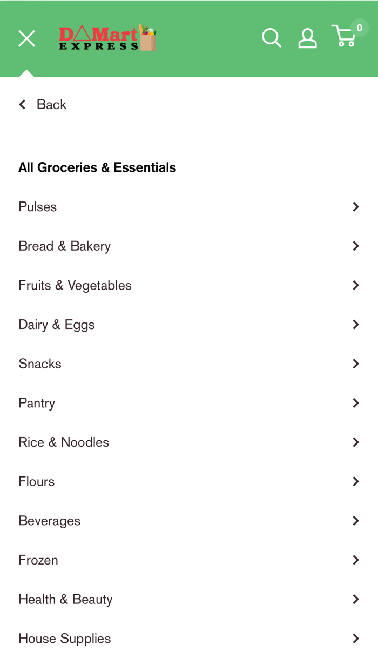Click the DMart Express logo

(107, 38)
